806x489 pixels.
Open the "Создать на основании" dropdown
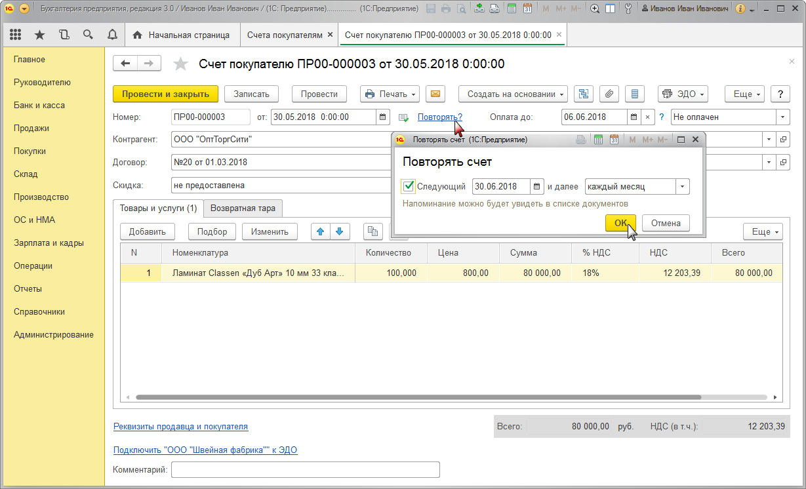coord(513,94)
